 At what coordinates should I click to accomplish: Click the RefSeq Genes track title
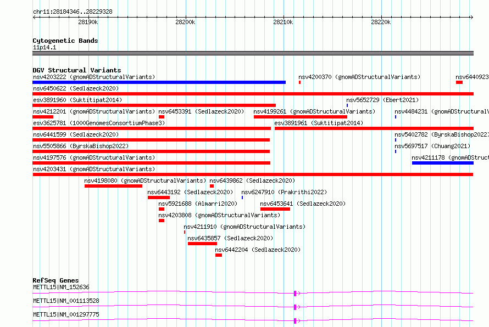[55, 280]
